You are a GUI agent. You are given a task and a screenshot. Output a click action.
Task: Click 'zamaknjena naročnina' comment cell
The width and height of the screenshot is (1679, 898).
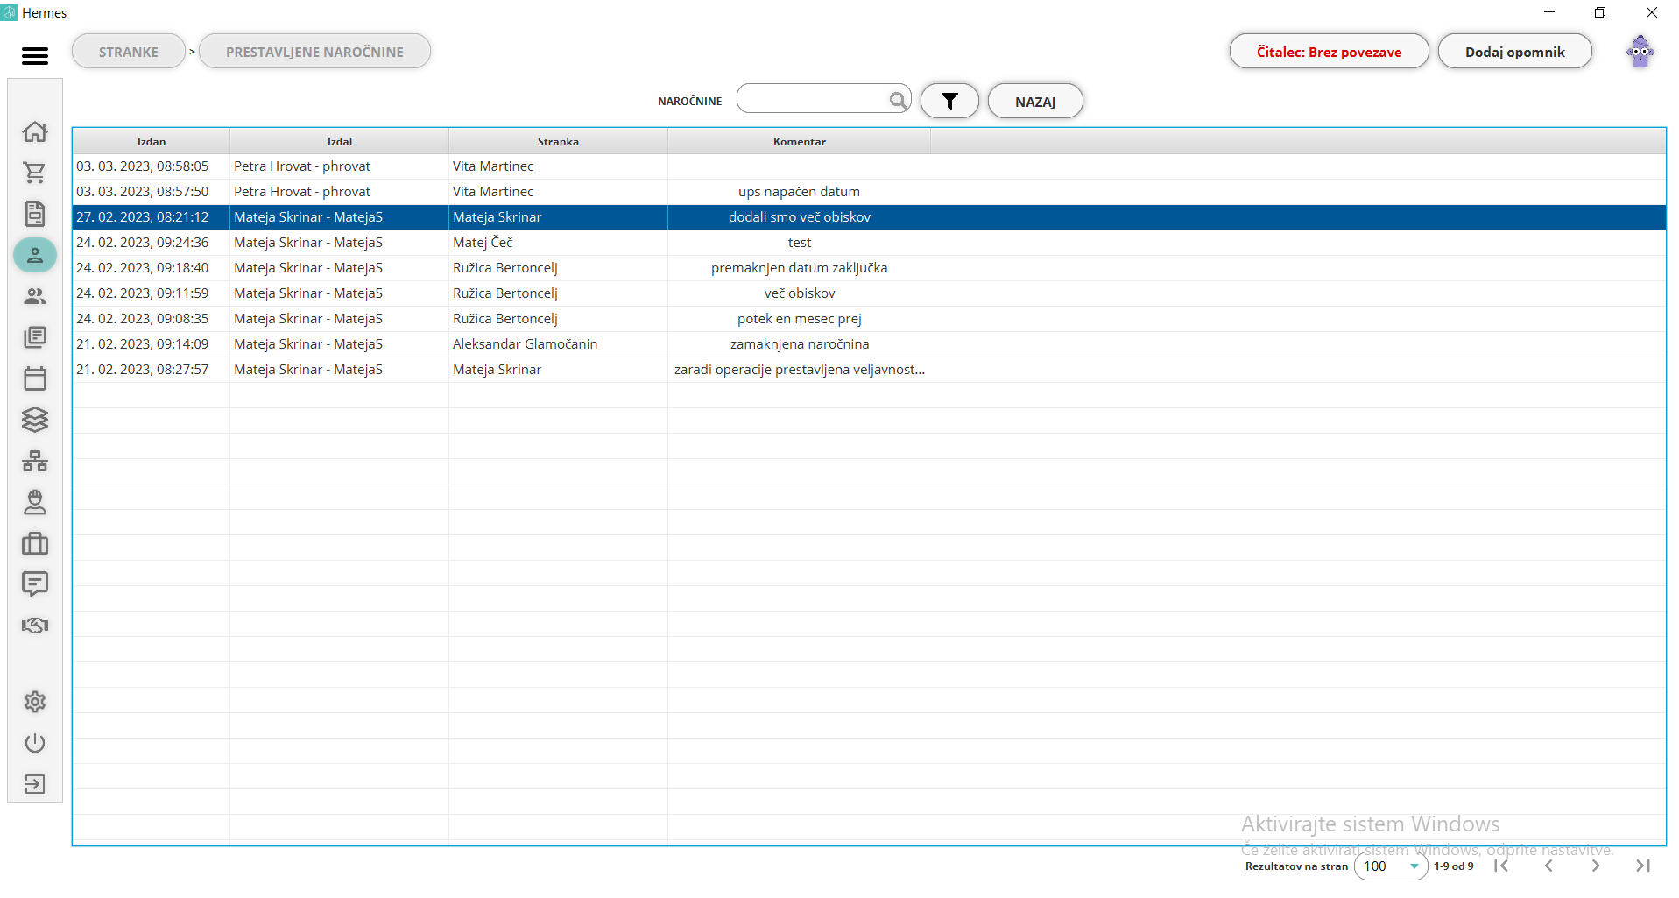tap(799, 344)
